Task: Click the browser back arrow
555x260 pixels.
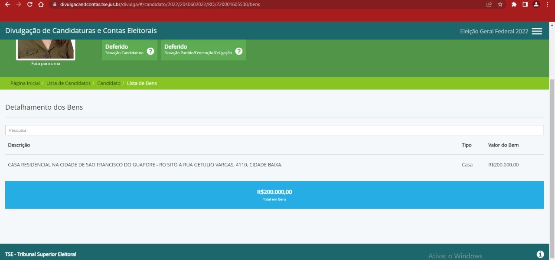Action: (x=7, y=4)
